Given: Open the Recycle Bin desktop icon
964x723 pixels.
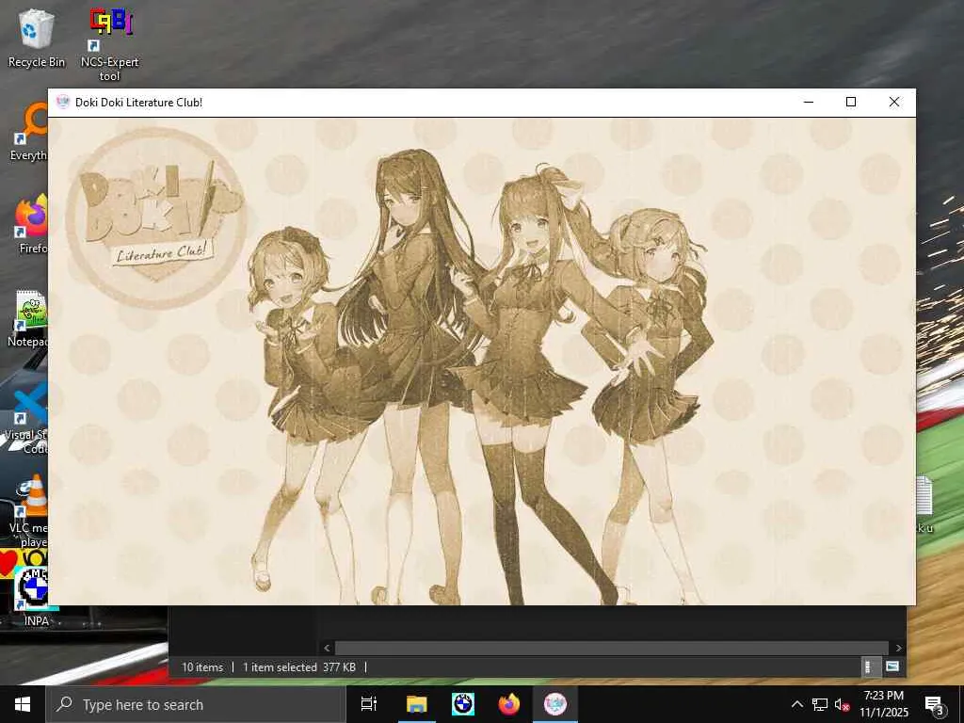Looking at the screenshot, I should pyautogui.click(x=36, y=38).
